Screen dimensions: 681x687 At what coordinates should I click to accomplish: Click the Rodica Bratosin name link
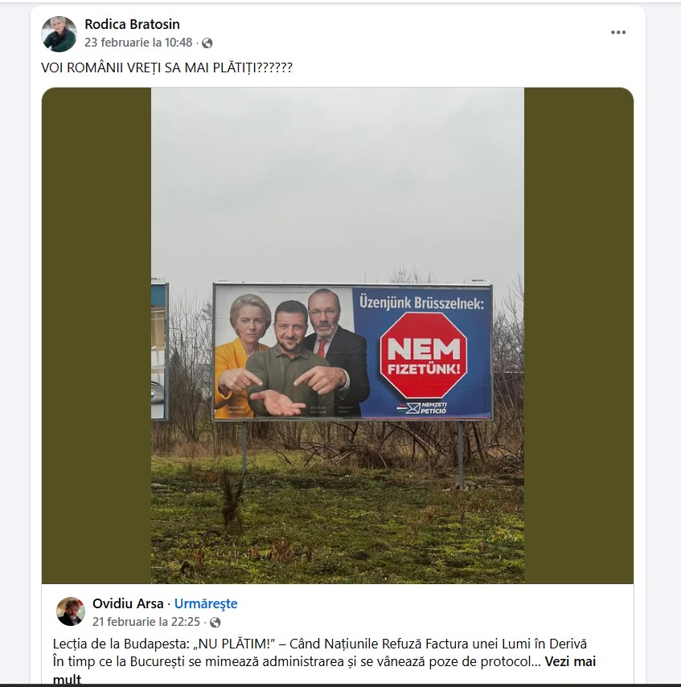coord(132,25)
